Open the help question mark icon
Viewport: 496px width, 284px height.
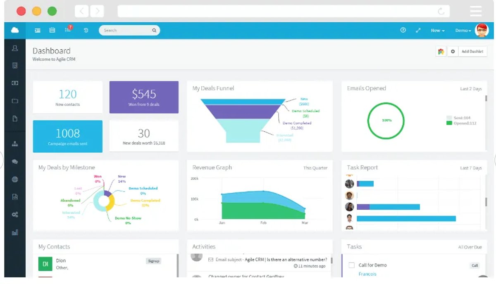403,30
